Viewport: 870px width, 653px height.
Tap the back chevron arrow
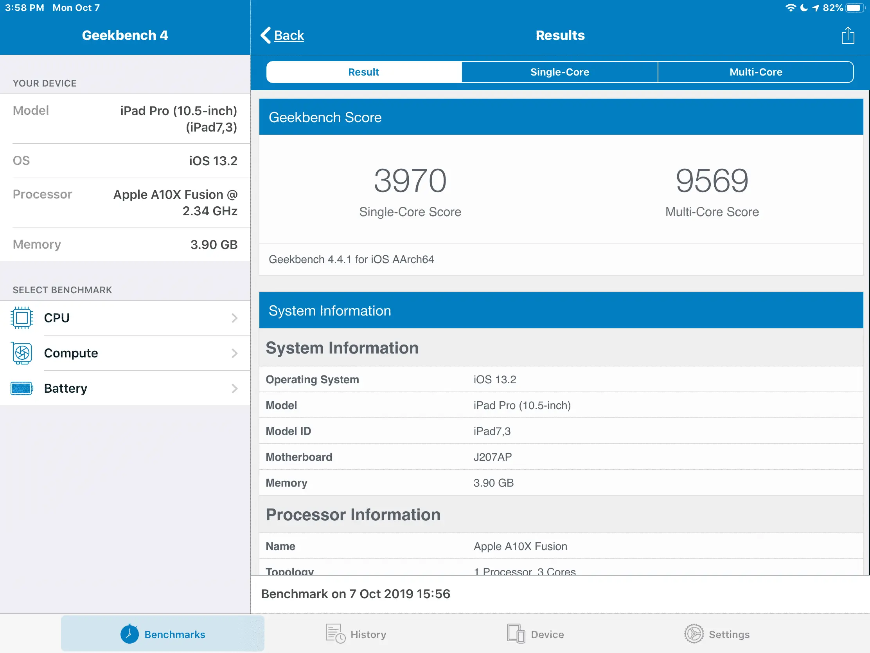pyautogui.click(x=266, y=35)
